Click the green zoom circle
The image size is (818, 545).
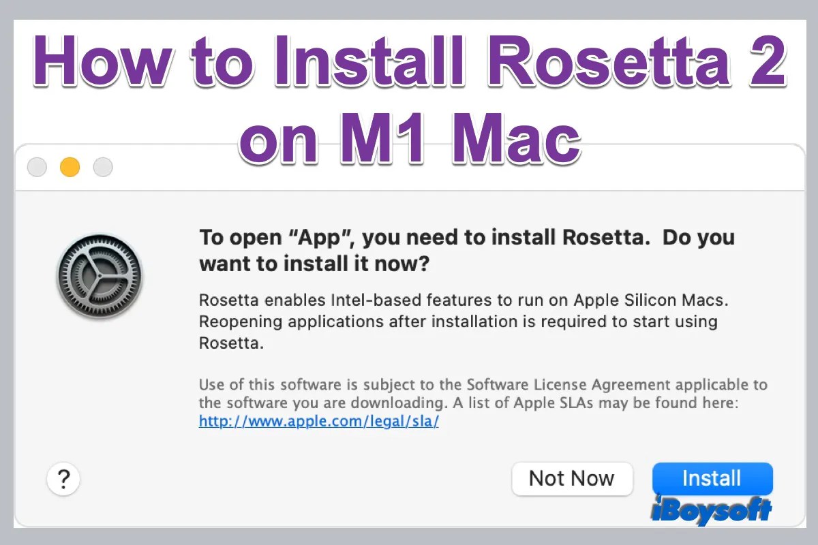click(x=102, y=166)
